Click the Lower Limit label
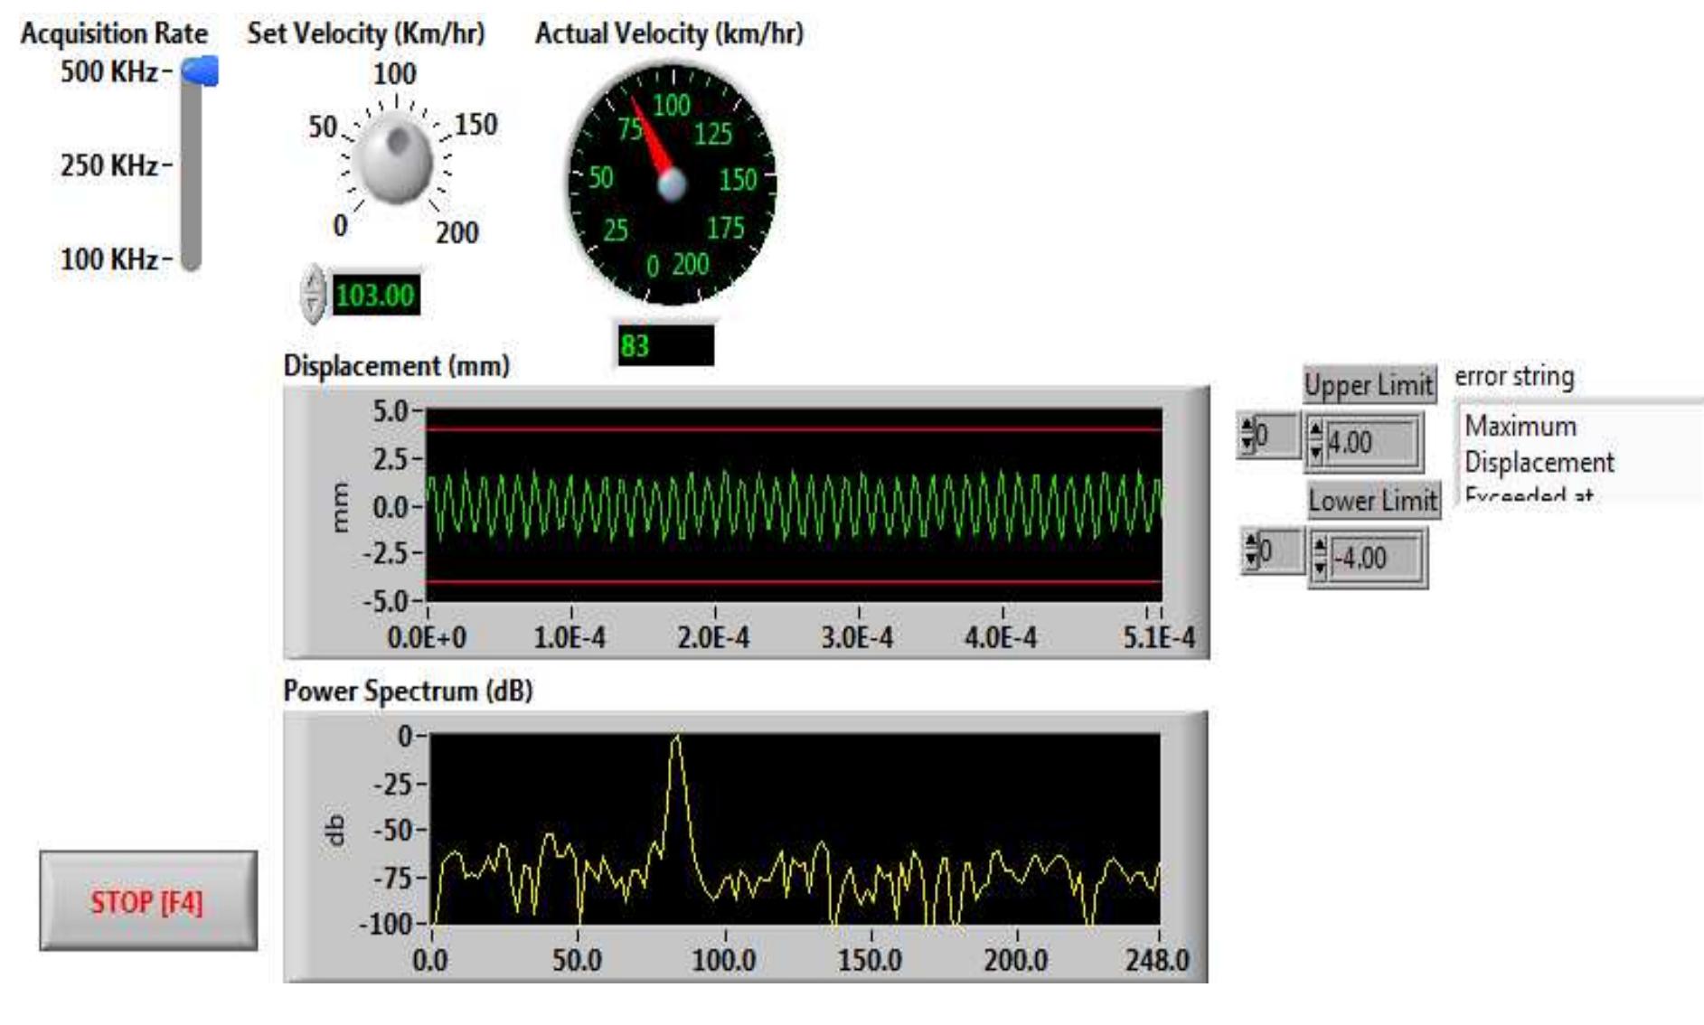This screenshot has width=1704, height=1025. (x=1372, y=500)
